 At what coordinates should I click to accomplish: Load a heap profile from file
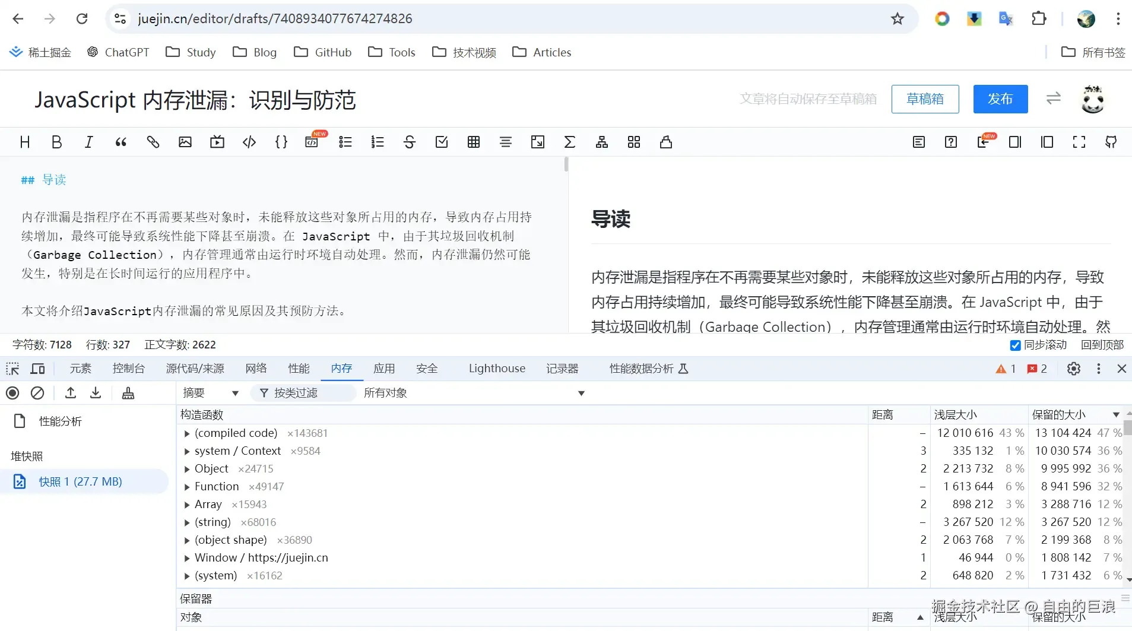tap(71, 393)
